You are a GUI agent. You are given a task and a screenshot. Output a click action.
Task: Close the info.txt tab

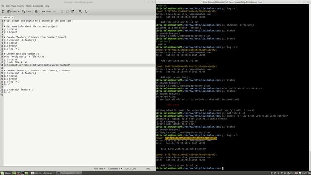click(x=12, y=17)
